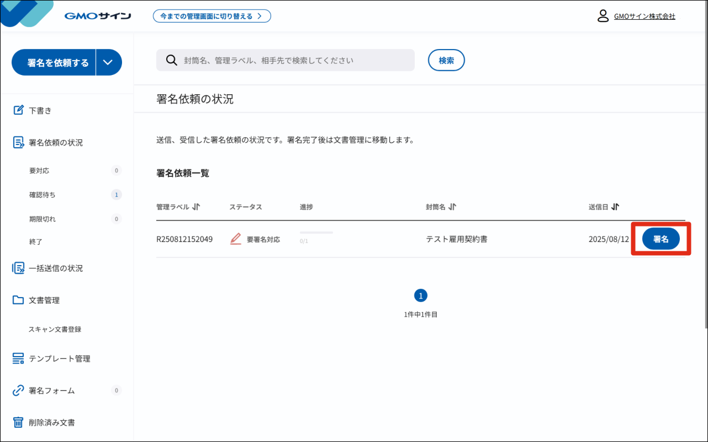The width and height of the screenshot is (708, 442).
Task: Open the GMOサイン株式会社 account link
Action: (644, 17)
